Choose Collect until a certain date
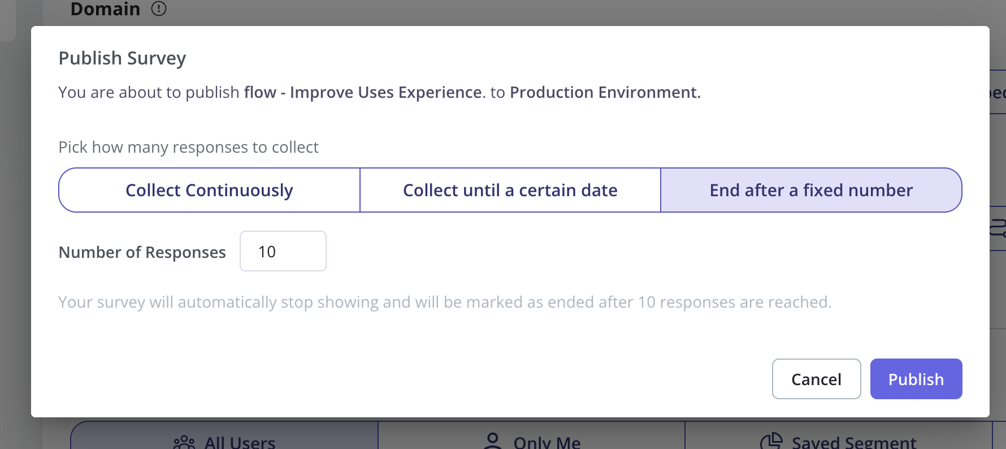This screenshot has height=449, width=1006. 510,190
